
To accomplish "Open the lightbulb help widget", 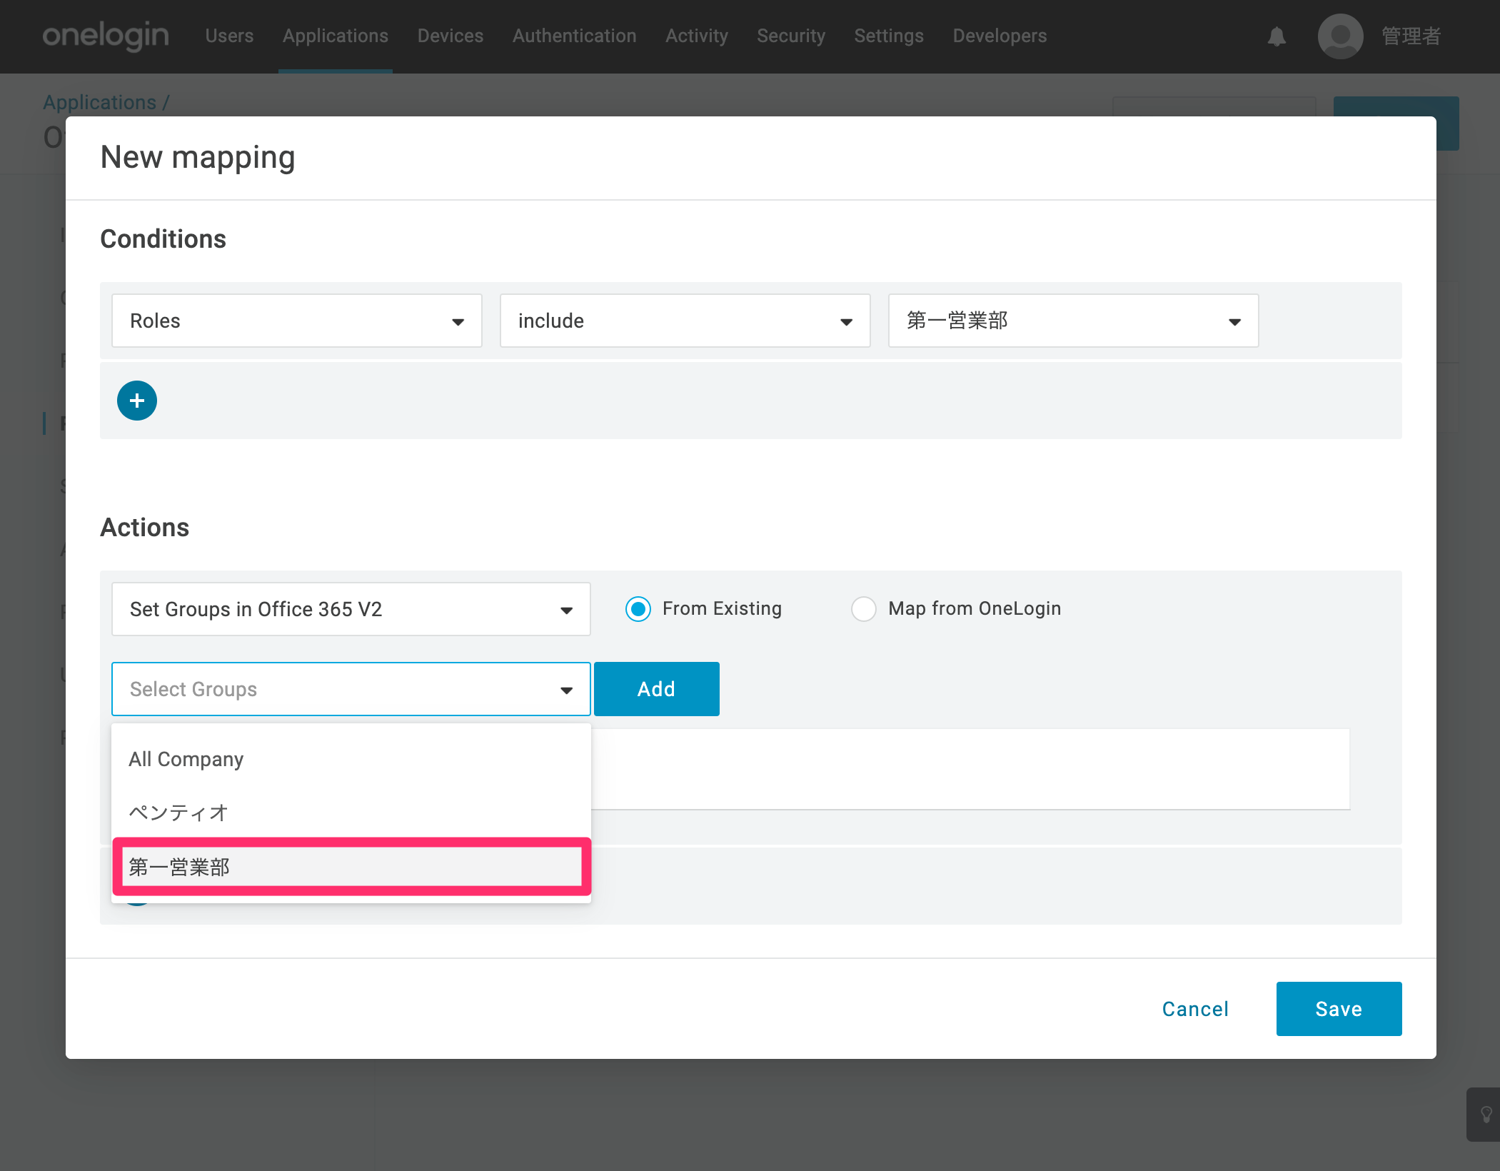I will click(x=1486, y=1114).
